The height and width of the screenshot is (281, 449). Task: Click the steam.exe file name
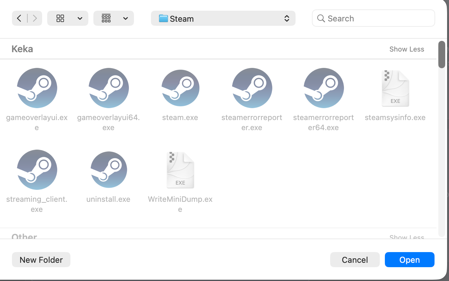coord(180,118)
